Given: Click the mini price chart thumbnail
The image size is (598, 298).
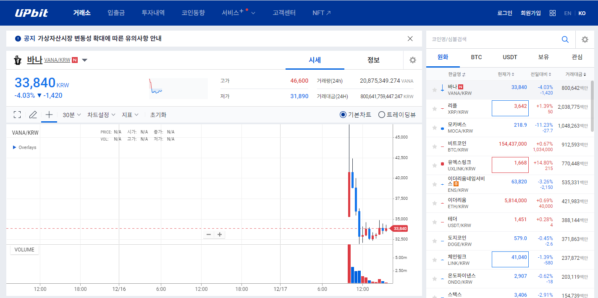Looking at the screenshot, I should coord(178,89).
